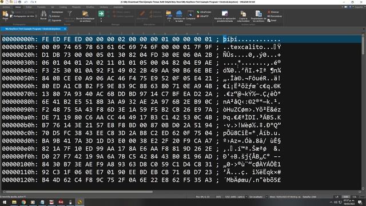The height and width of the screenshot is (206, 366).
Task: Click scroll-right arrow of horizontal scrollbar
Action: coord(360,192)
